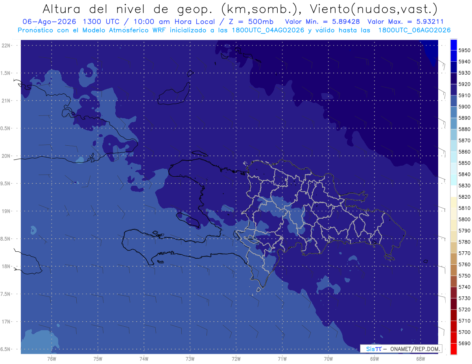Click the '5750' legend value
Viewport: 472px width, 364px height.
pos(464,276)
